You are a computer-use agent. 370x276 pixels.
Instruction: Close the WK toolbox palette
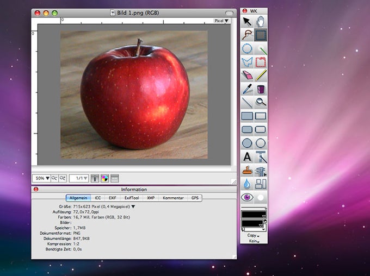[245, 11]
